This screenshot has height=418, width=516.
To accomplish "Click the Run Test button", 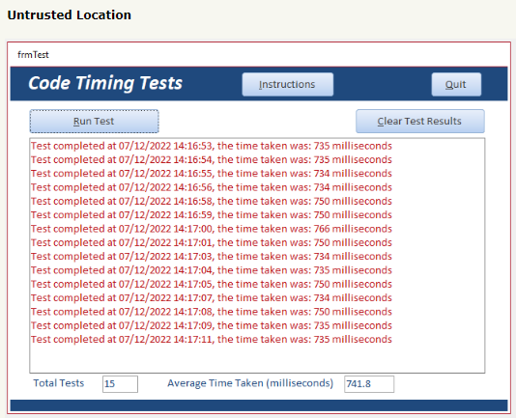I will point(94,122).
